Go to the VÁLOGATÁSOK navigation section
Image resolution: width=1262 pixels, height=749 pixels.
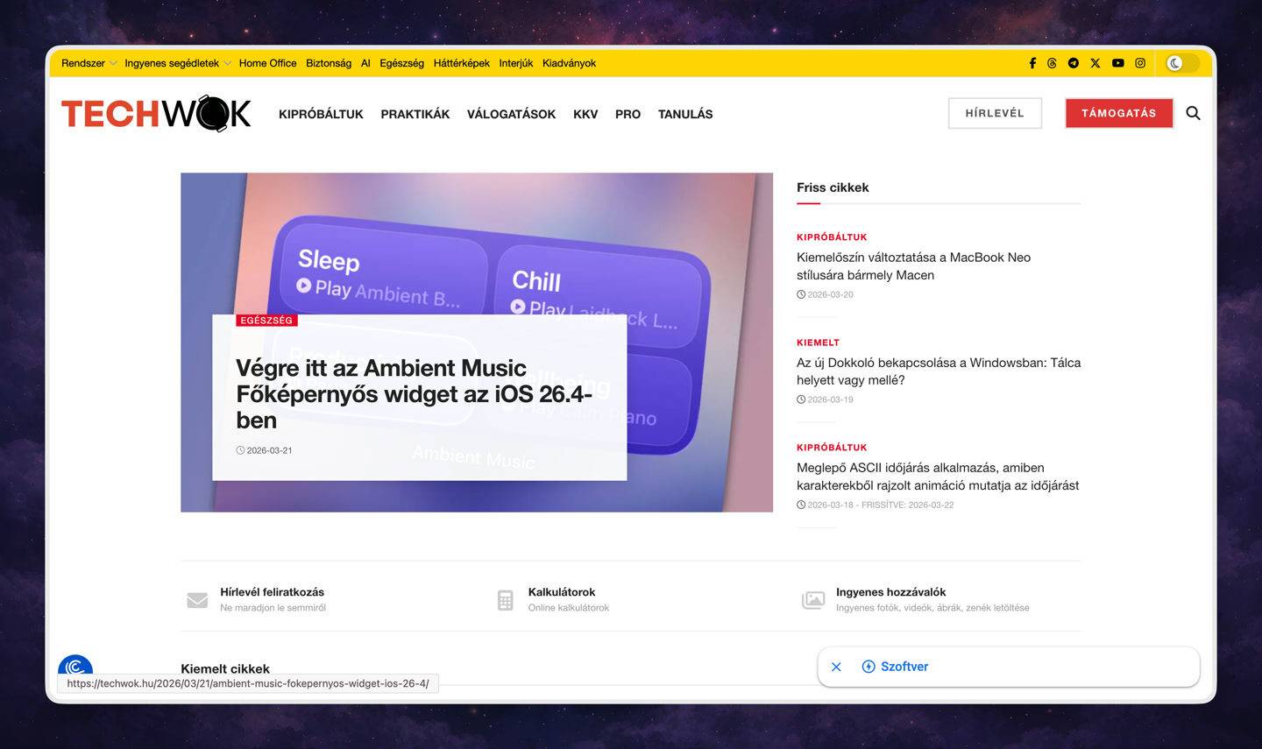pos(511,114)
